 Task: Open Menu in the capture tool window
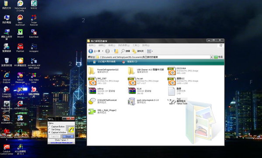[x=51, y=123]
